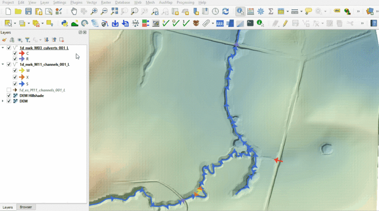
Task: Activate the Identify Features tool
Action: (x=240, y=11)
